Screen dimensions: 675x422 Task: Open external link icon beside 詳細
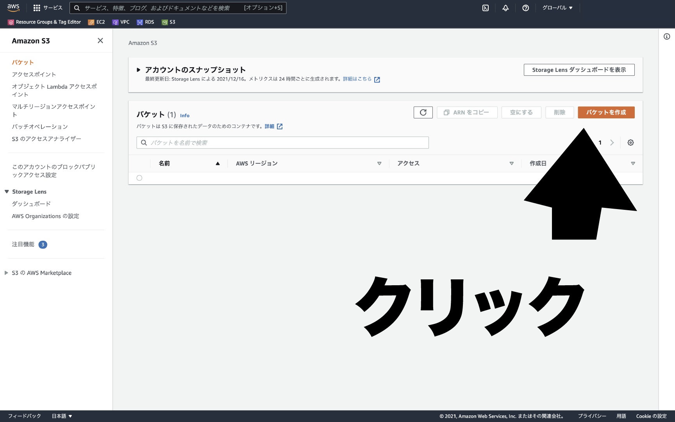click(x=280, y=127)
